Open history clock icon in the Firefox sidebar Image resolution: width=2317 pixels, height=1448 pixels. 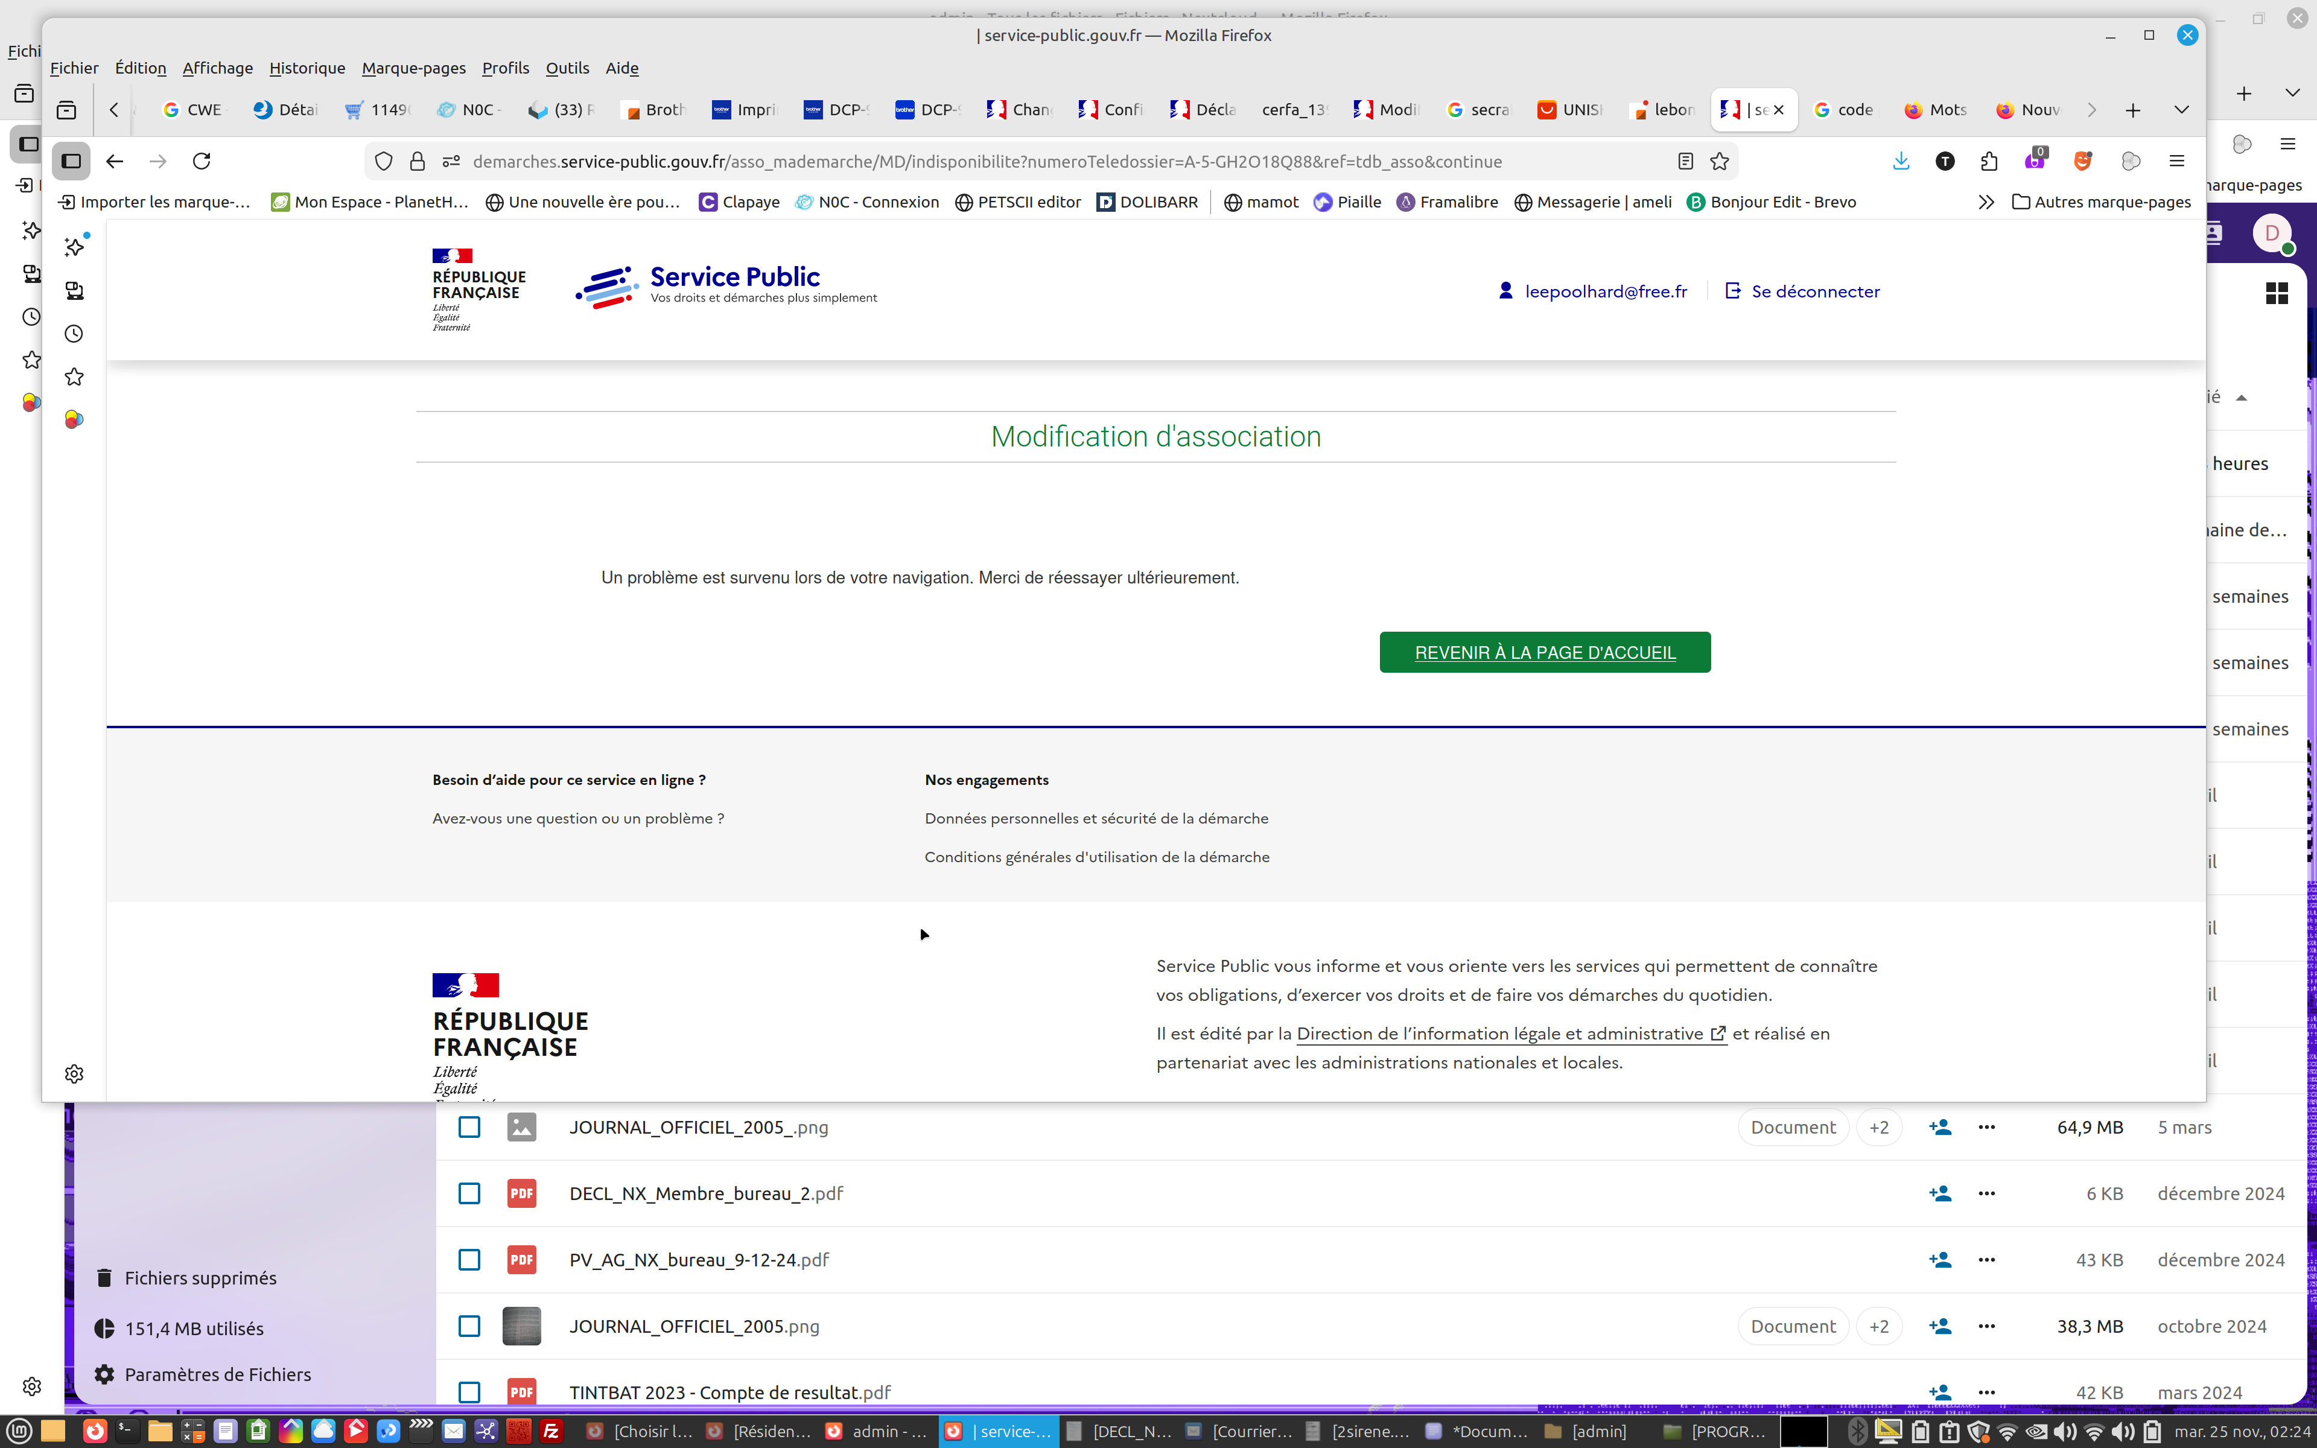tap(74, 333)
